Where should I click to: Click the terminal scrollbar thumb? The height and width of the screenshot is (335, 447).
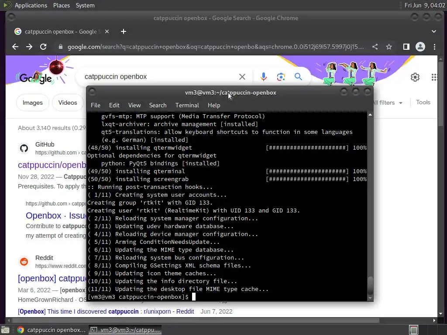[370, 286]
